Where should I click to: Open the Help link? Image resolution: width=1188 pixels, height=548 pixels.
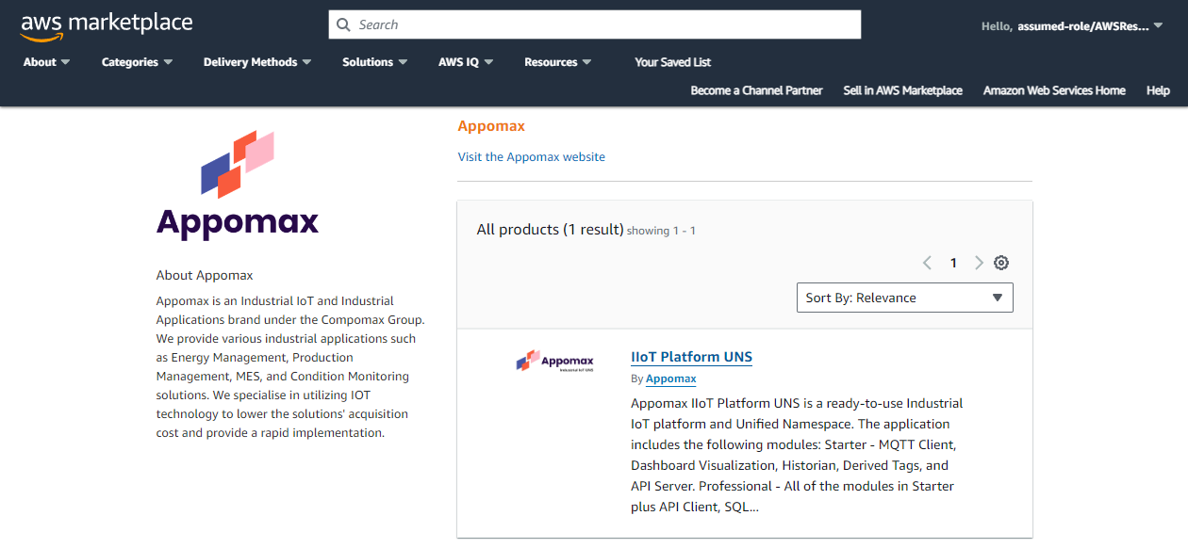1158,90
